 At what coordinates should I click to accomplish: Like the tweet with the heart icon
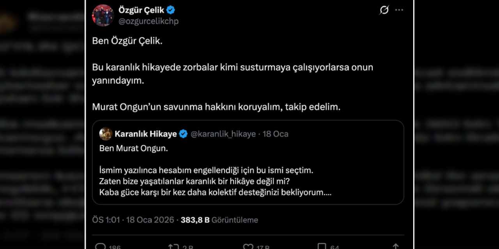point(248,246)
